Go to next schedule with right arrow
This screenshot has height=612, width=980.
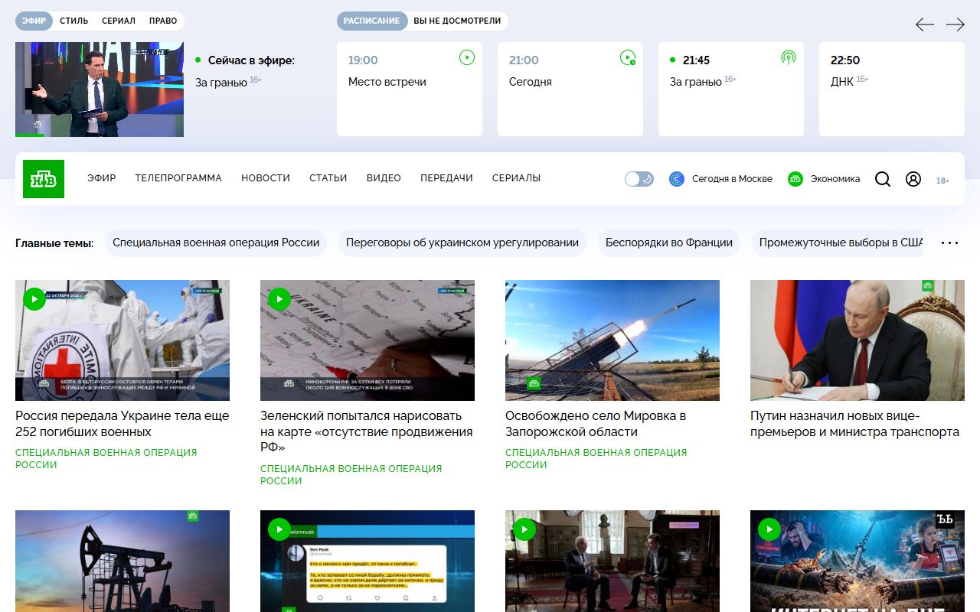click(x=955, y=24)
